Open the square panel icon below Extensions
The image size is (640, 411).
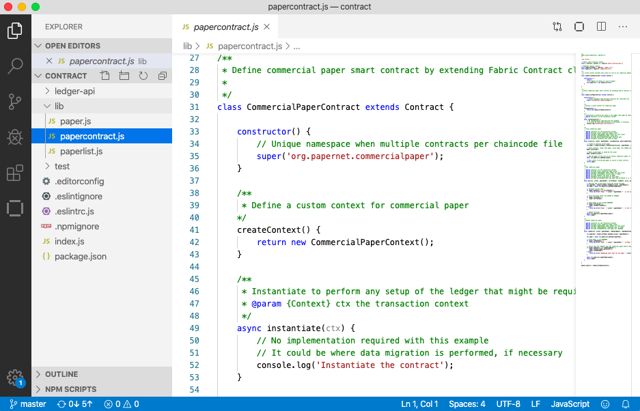(x=15, y=208)
